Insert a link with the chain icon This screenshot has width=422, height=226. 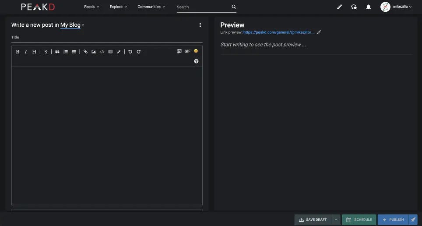86,52
